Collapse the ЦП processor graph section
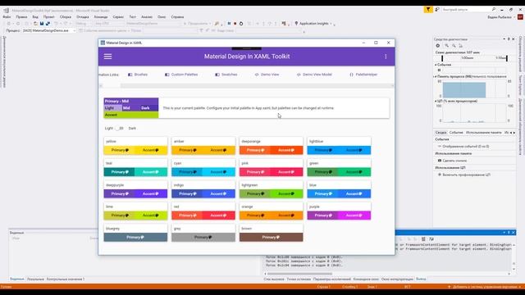 [436, 101]
